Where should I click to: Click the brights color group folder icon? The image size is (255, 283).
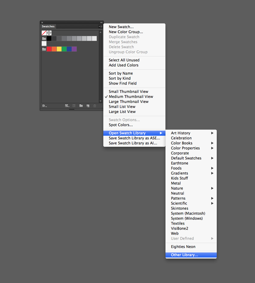[44, 49]
